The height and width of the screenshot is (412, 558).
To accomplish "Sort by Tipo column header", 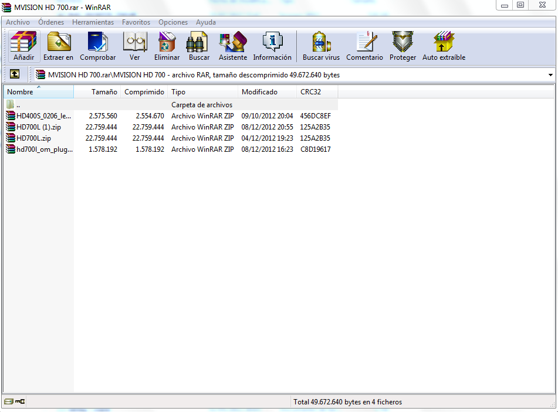I will click(203, 91).
